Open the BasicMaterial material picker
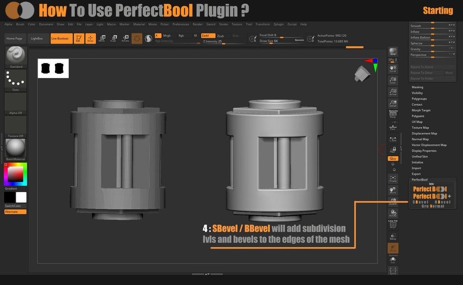Screen dimensions: 463x285 (x=15, y=150)
